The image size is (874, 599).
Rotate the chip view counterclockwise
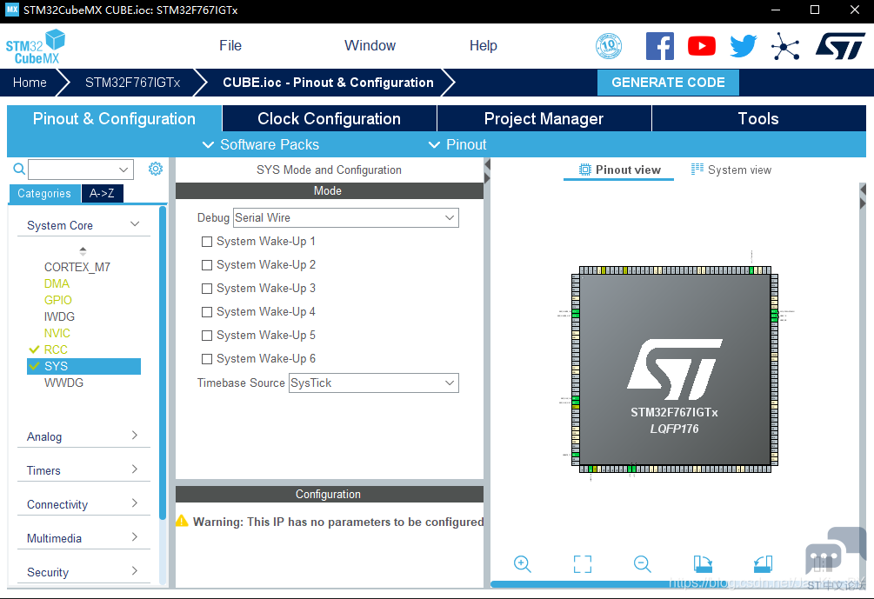tap(763, 564)
